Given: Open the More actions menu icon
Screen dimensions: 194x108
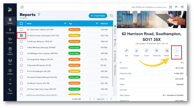Looking at the screenshot, I should [177, 51].
